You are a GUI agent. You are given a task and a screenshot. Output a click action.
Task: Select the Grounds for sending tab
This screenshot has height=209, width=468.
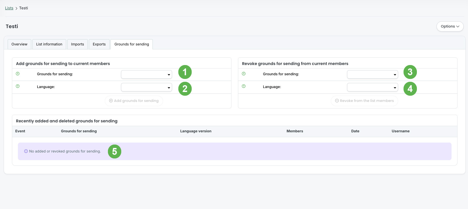(132, 44)
